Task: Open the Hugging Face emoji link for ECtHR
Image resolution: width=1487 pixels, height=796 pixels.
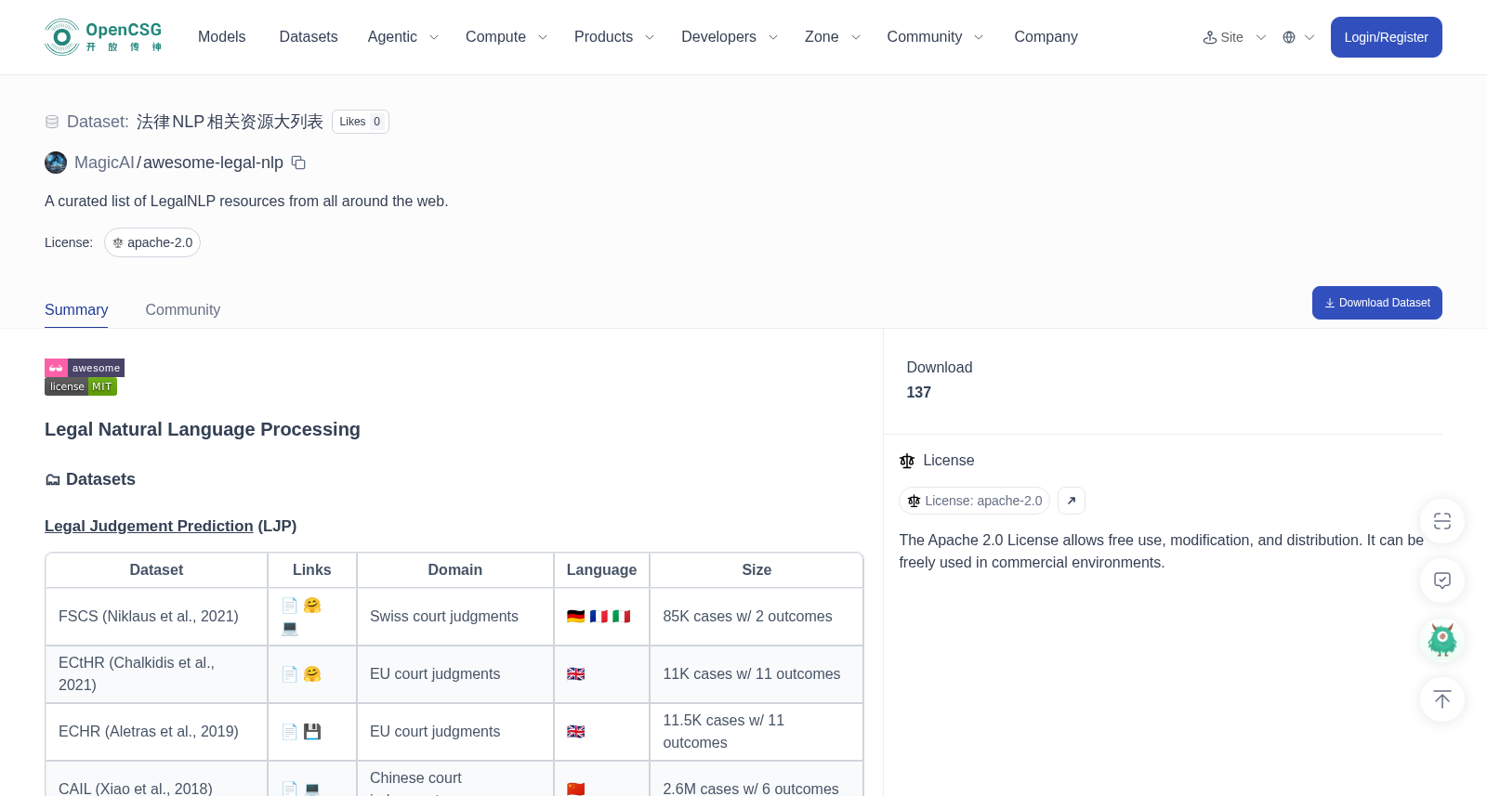Action: pyautogui.click(x=312, y=674)
